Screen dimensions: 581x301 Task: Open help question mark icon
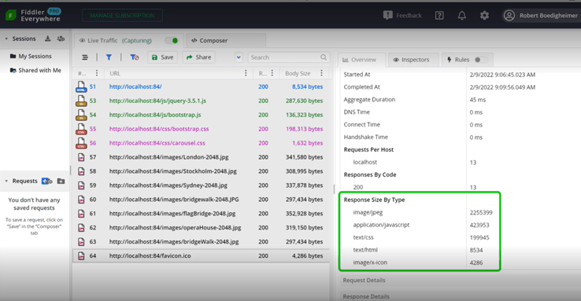[439, 16]
